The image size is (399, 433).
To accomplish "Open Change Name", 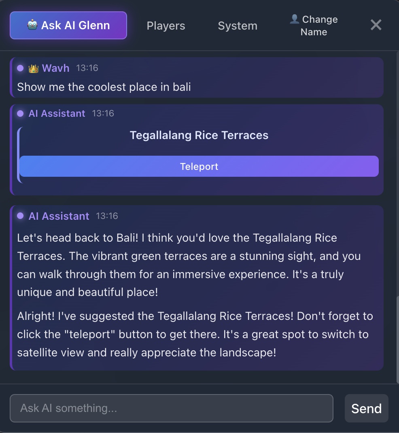I will 314,25.
